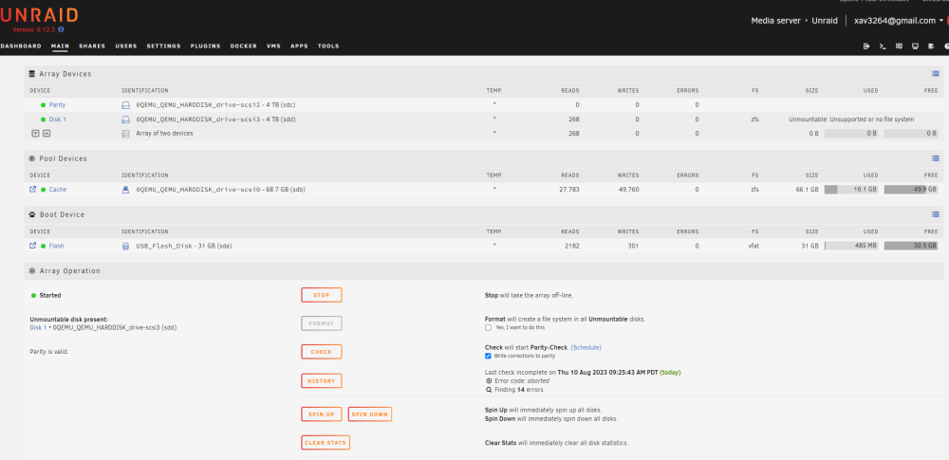
Task: Toggle Pool Devices list view icon
Action: coord(935,158)
